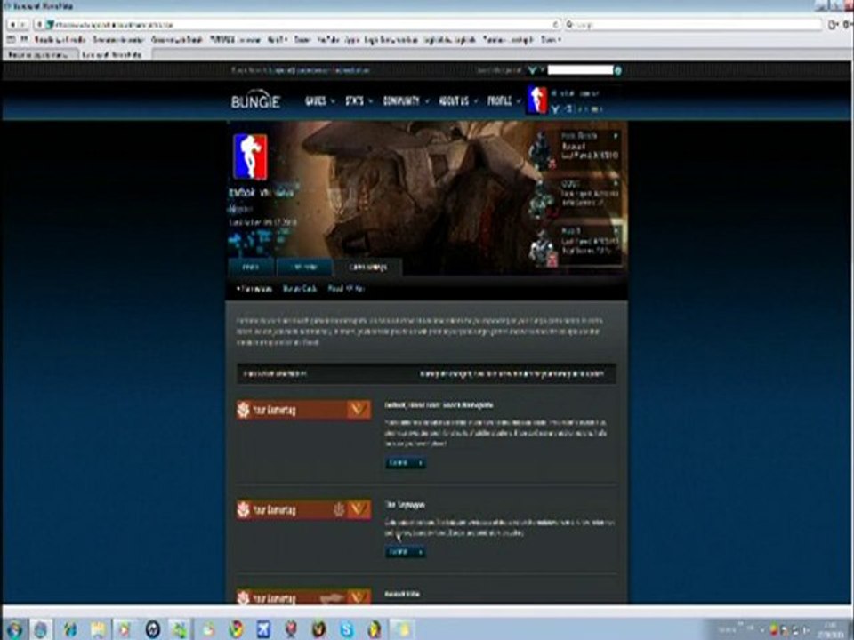Open Windows Explorer folder on taskbar

[98, 629]
